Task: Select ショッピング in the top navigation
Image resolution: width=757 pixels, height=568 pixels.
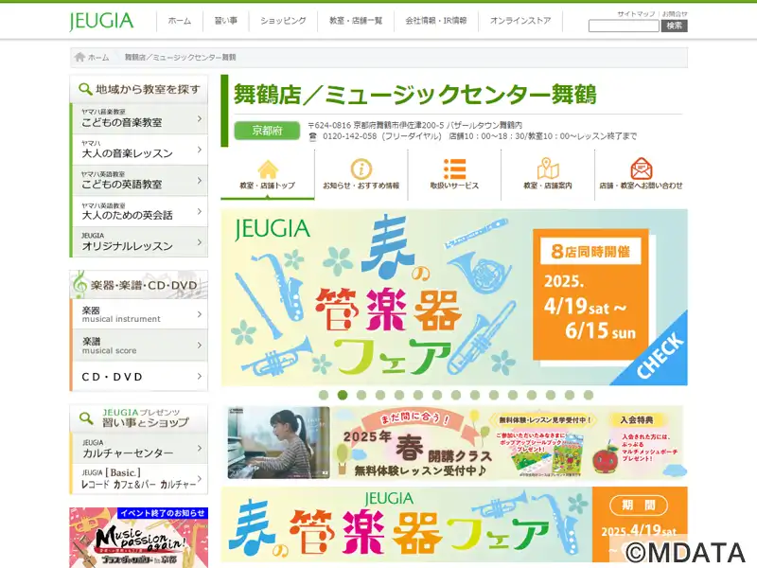Action: click(283, 21)
